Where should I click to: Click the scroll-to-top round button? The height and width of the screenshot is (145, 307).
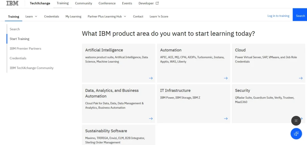pos(296,120)
